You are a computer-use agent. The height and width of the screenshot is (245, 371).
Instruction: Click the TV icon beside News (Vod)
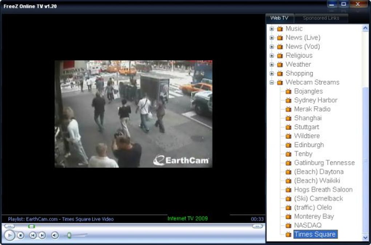point(280,47)
